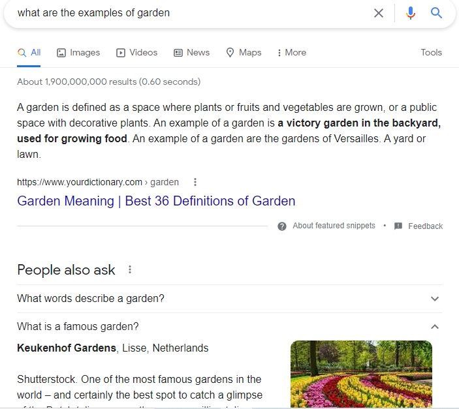The width and height of the screenshot is (459, 409).
Task: Expand "What words describe a garden?" question
Action: [230, 299]
